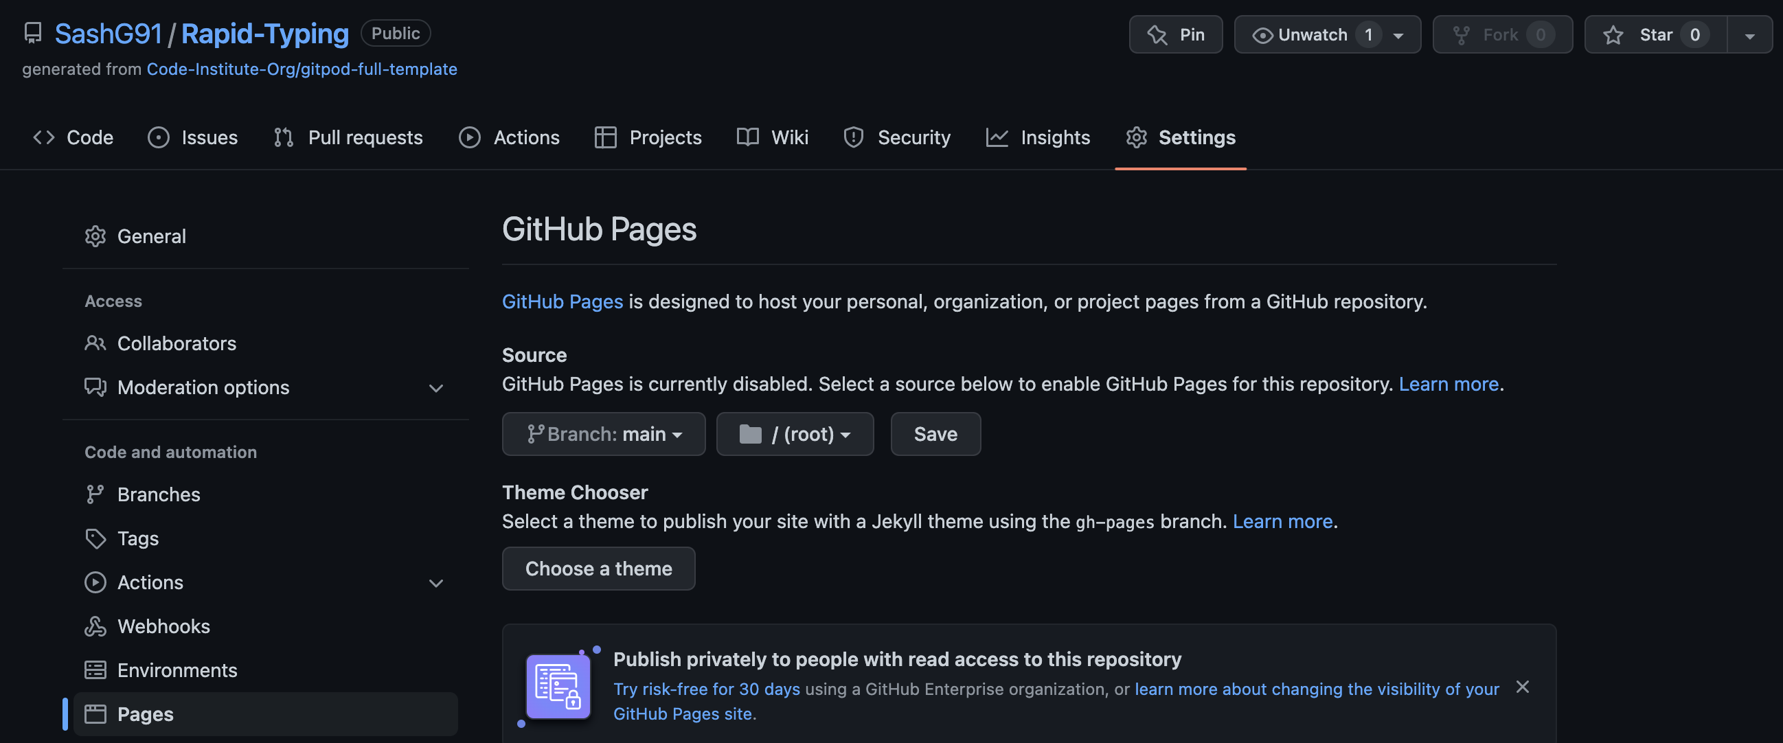Star the repository
This screenshot has height=743, width=1783.
click(1657, 34)
